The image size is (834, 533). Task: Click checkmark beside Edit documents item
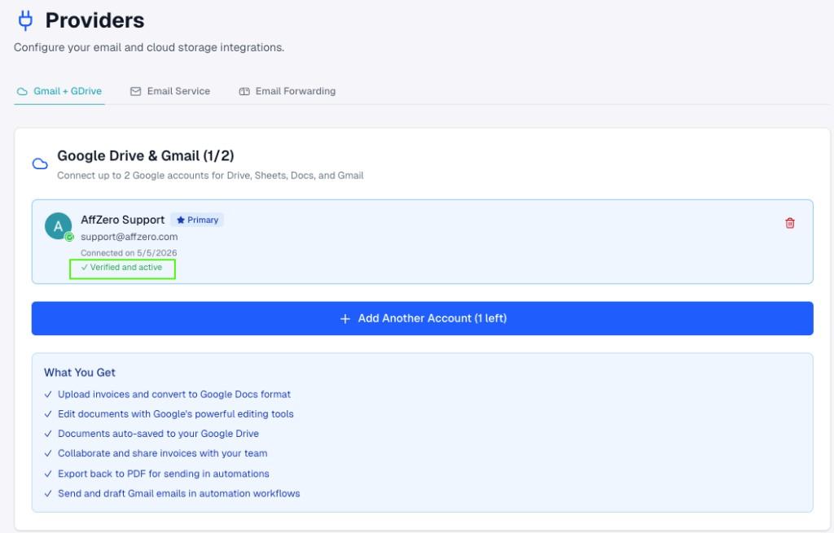(48, 414)
